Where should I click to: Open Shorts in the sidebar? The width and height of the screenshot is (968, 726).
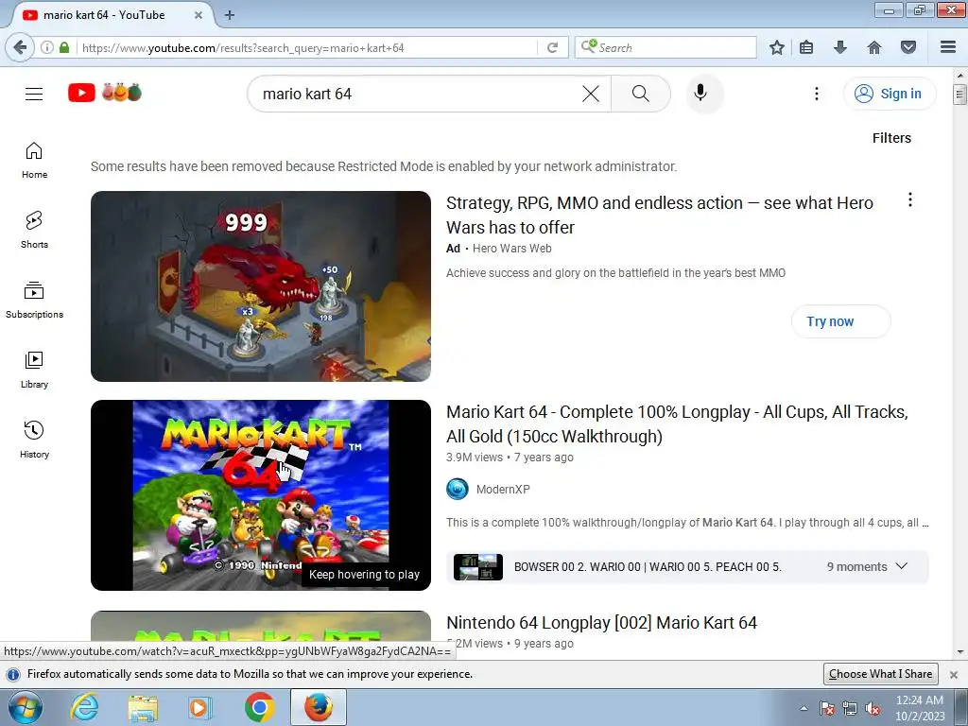coord(34,231)
